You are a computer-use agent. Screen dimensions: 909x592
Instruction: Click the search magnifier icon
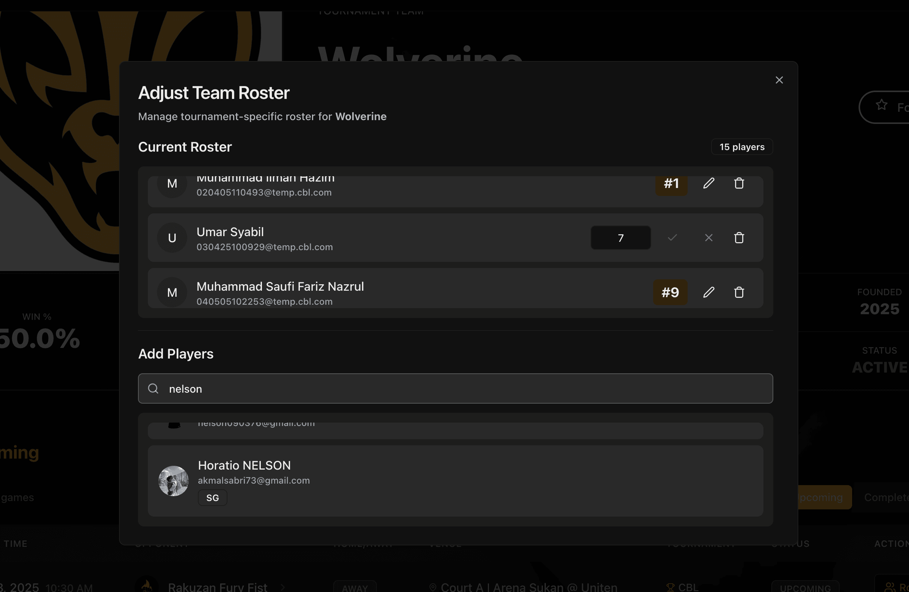coord(153,388)
